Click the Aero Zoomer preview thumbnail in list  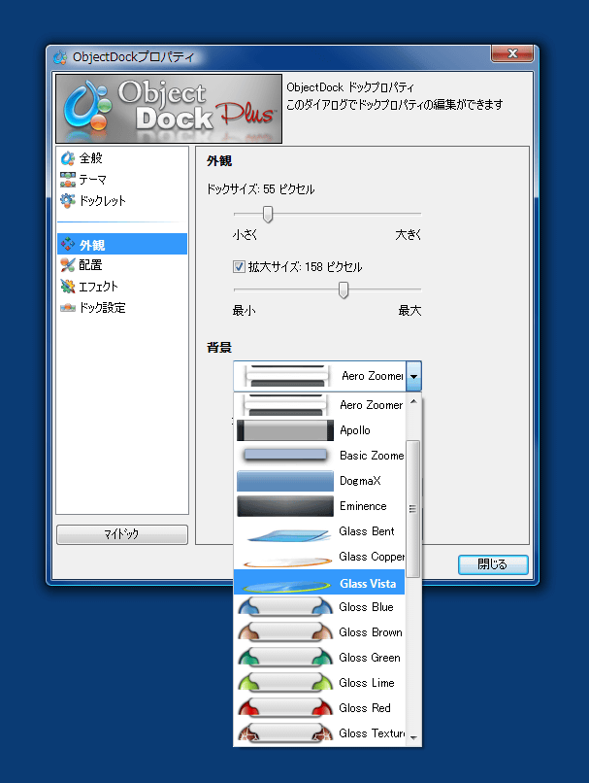pos(285,405)
